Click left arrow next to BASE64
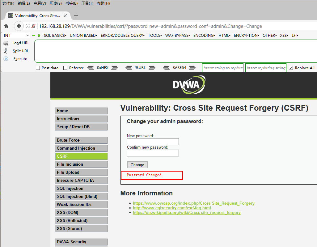 tap(166, 68)
